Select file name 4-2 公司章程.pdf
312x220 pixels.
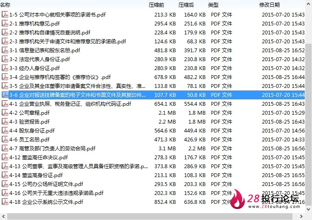tap(29, 113)
